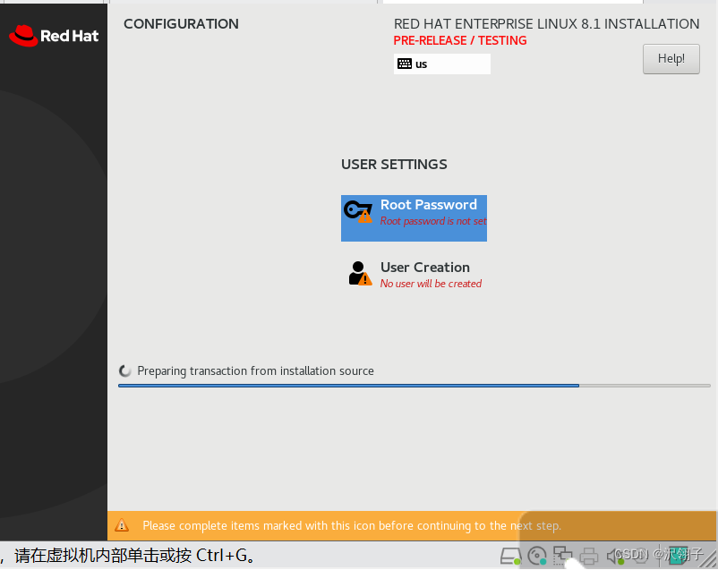The image size is (718, 570).
Task: Click the VMware CD/DVD drive status icon
Action: tap(536, 556)
